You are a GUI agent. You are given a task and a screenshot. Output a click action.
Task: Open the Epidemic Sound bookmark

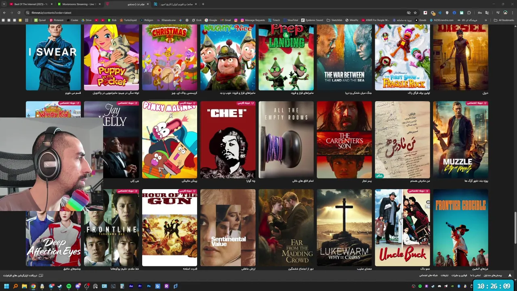(312, 20)
